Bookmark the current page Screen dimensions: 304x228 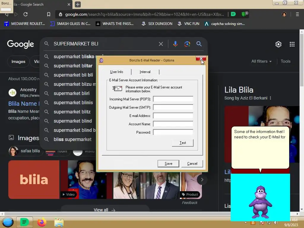[x=49, y=14]
